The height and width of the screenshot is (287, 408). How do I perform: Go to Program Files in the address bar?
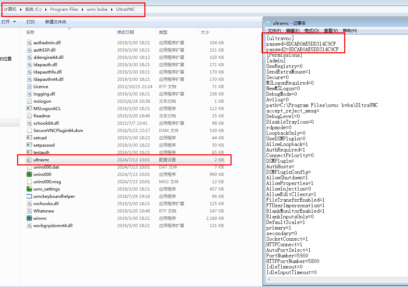click(64, 9)
